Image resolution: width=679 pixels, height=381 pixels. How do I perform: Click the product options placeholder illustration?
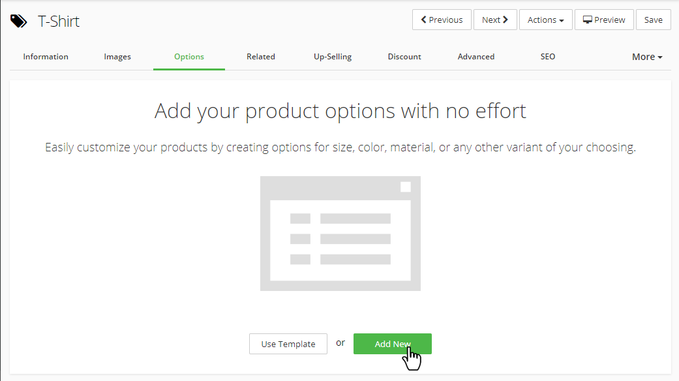[340, 233]
